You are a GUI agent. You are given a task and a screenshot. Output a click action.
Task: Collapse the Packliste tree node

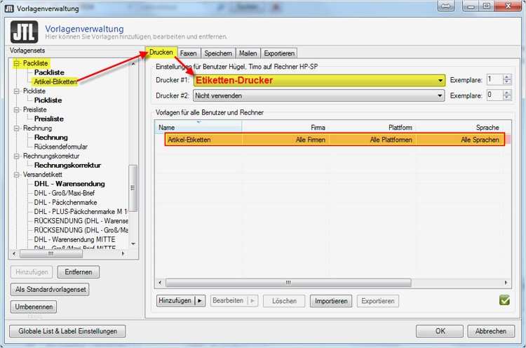click(16, 63)
